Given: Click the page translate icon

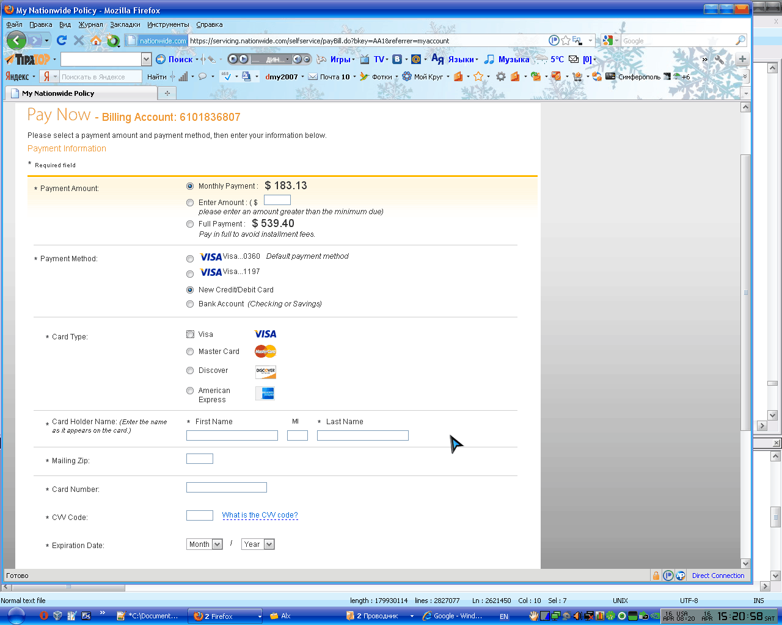Looking at the screenshot, I should click(246, 76).
